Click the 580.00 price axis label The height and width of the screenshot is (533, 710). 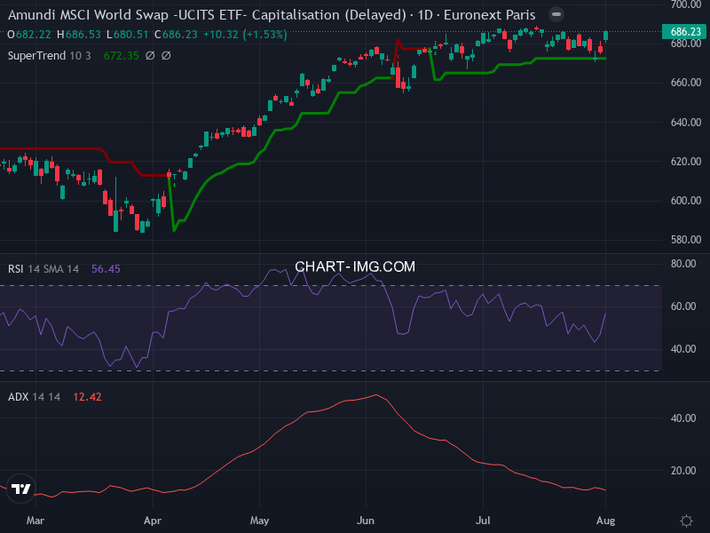(x=686, y=240)
